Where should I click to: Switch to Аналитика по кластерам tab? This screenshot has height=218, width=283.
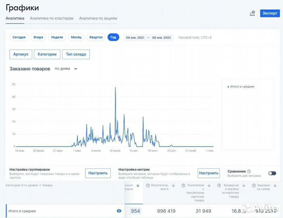point(52,19)
